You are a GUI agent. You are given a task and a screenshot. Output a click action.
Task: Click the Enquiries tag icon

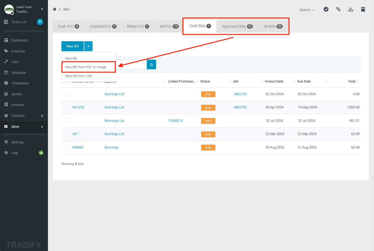[6, 51]
